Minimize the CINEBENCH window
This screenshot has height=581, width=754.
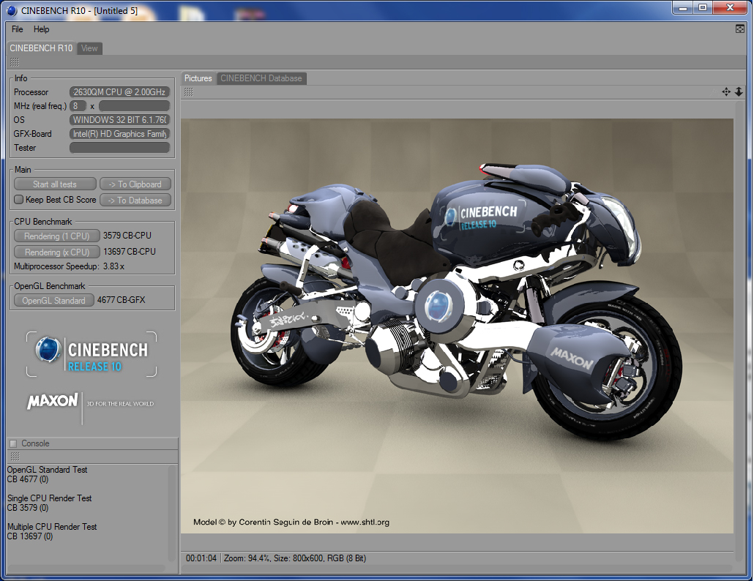682,8
